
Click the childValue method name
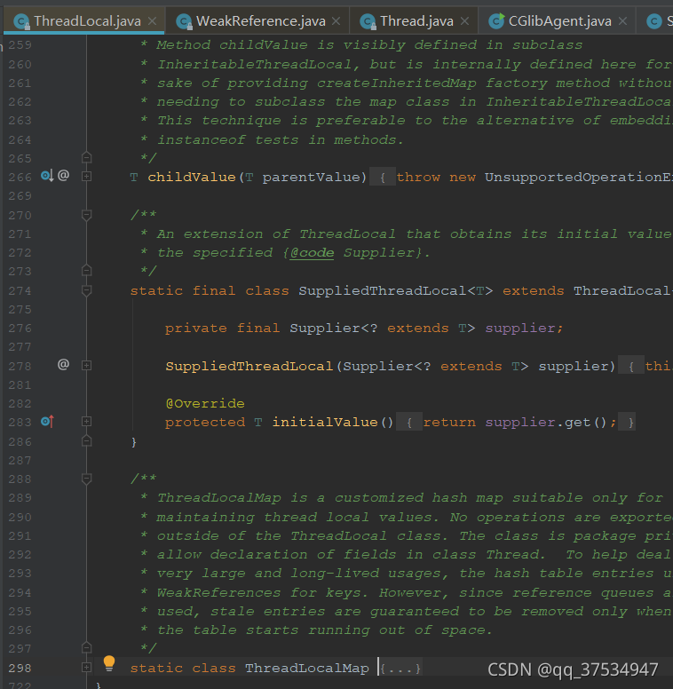(x=192, y=177)
